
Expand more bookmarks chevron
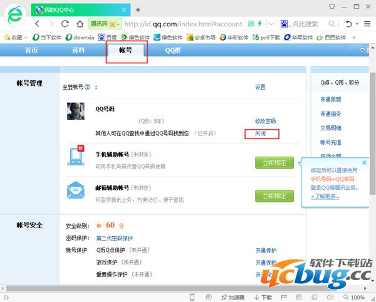point(354,38)
